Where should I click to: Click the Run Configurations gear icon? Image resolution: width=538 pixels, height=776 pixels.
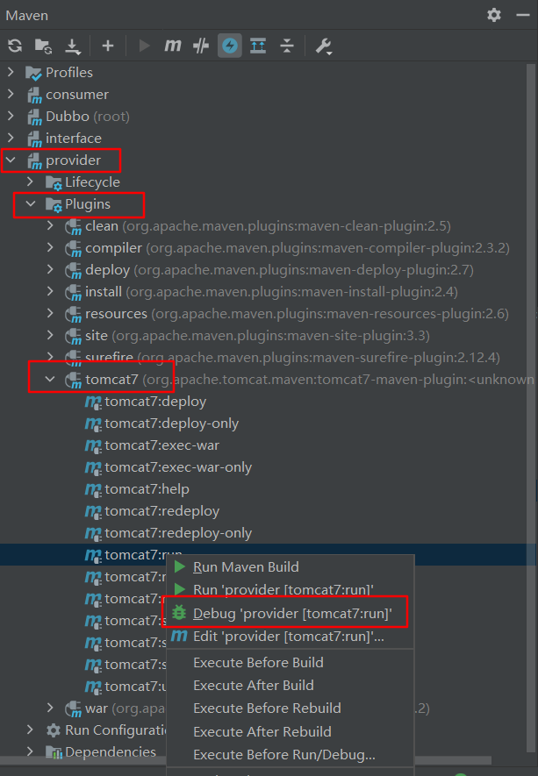[x=53, y=730]
